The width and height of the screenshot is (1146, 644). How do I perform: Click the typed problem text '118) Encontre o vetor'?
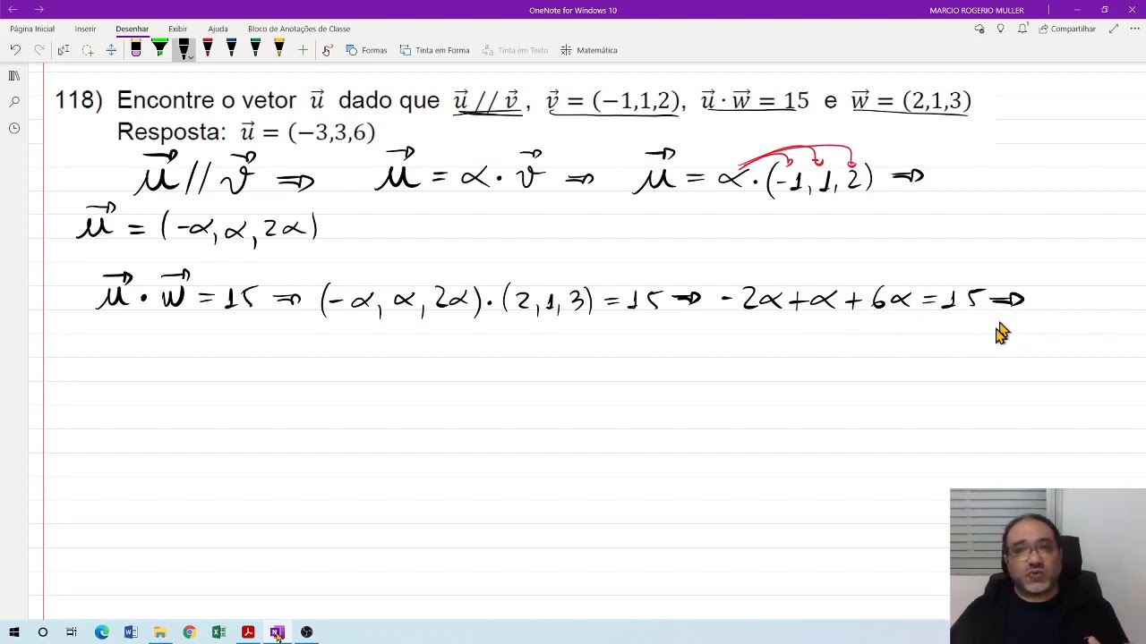click(175, 100)
